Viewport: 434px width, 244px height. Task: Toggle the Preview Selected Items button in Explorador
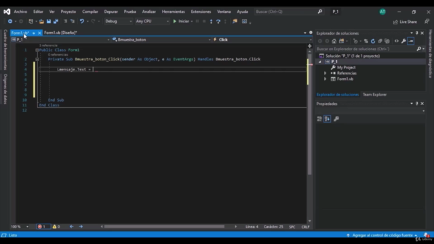pyautogui.click(x=411, y=41)
